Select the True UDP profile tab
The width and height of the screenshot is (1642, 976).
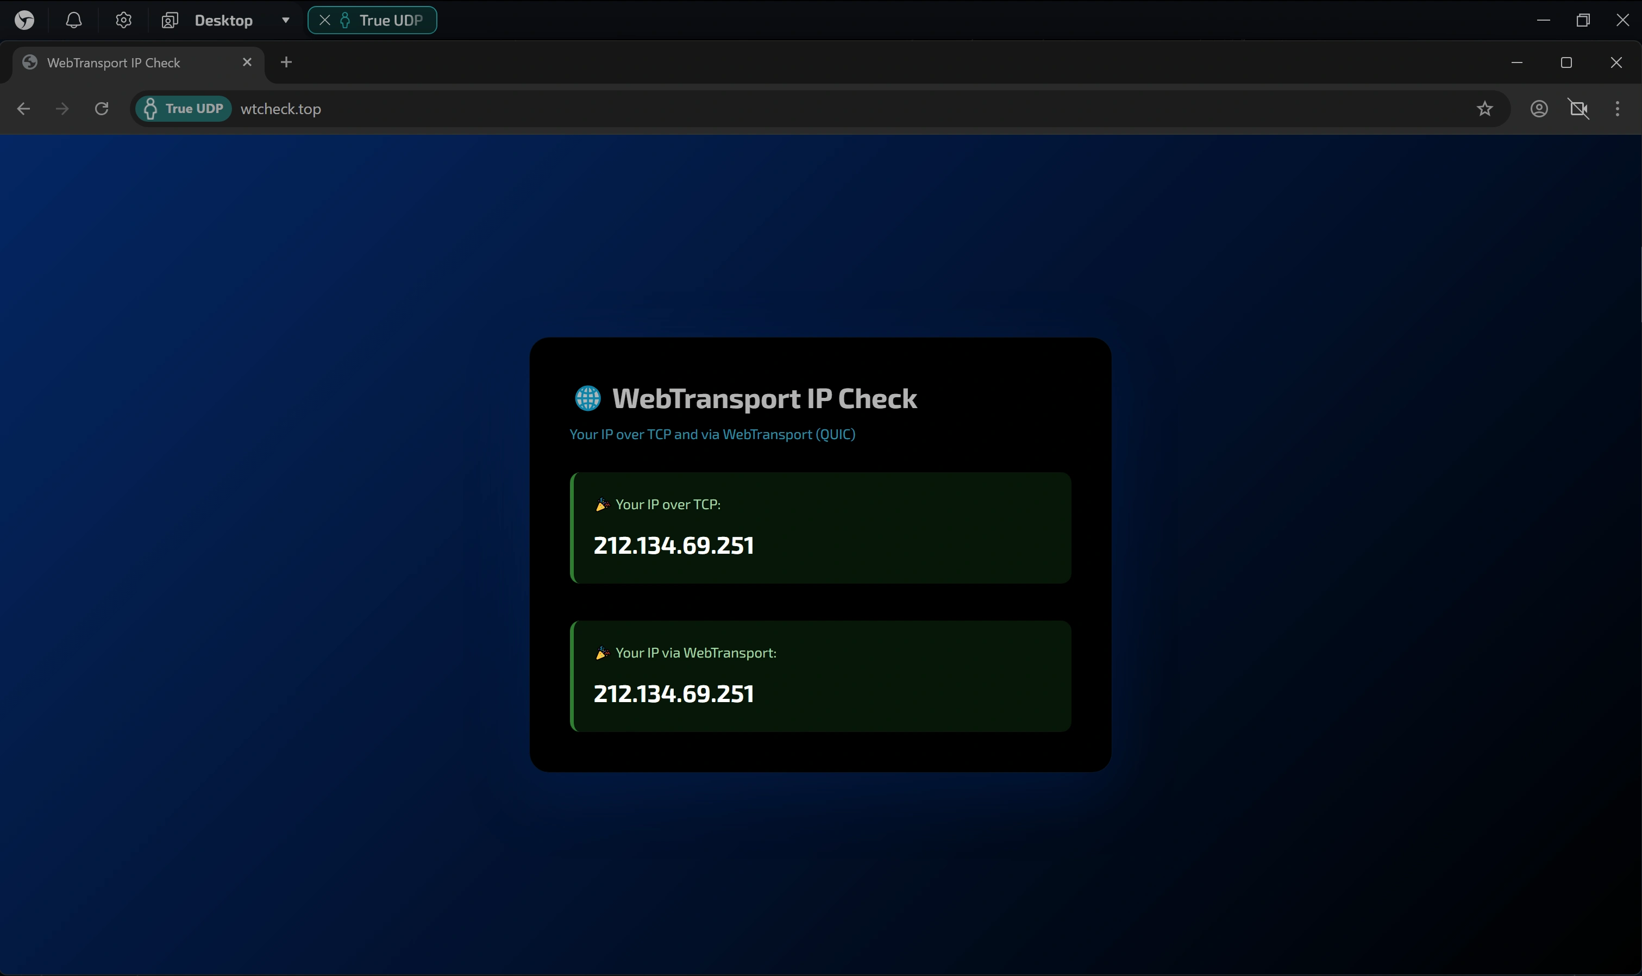390,21
